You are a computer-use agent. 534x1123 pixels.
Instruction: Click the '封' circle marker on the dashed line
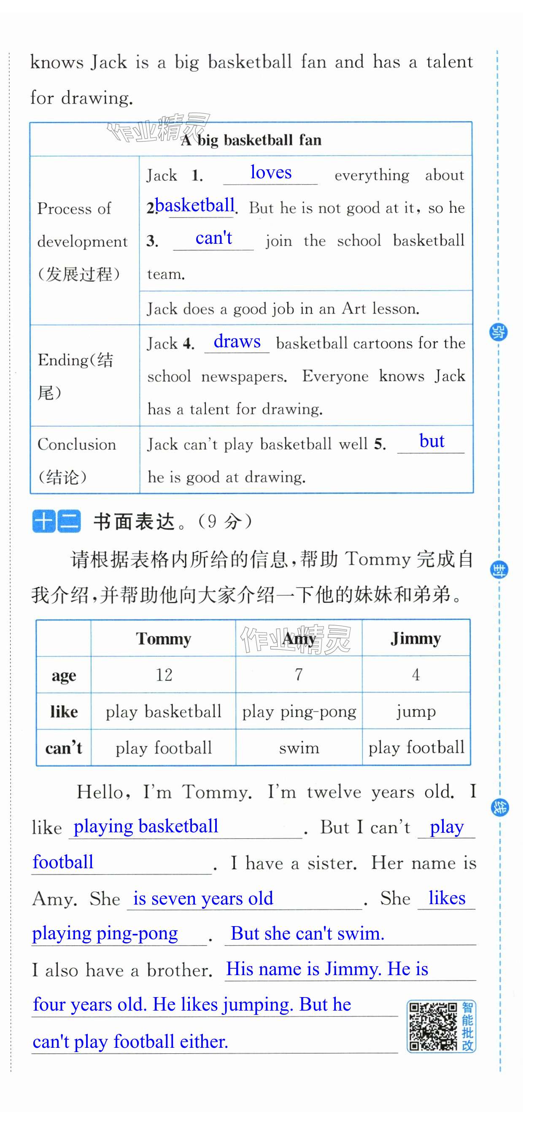click(x=499, y=570)
